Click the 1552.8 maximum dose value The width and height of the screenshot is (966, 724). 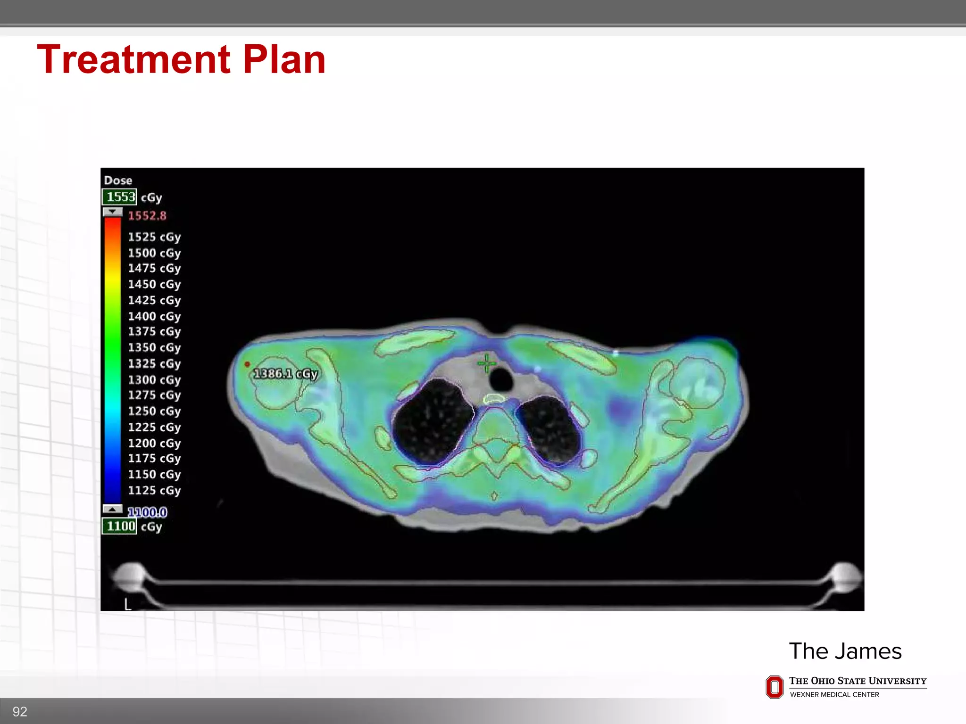coord(147,216)
